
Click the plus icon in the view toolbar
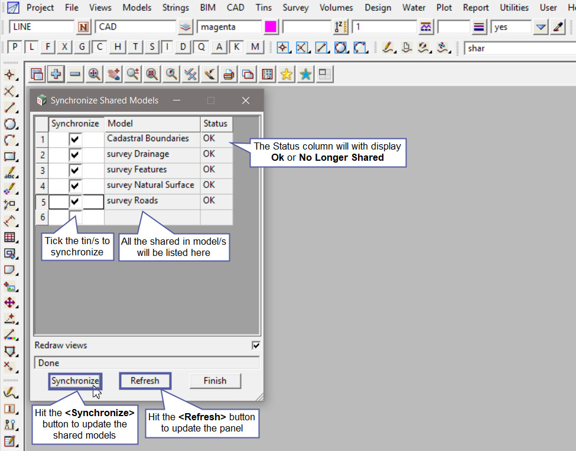56,74
